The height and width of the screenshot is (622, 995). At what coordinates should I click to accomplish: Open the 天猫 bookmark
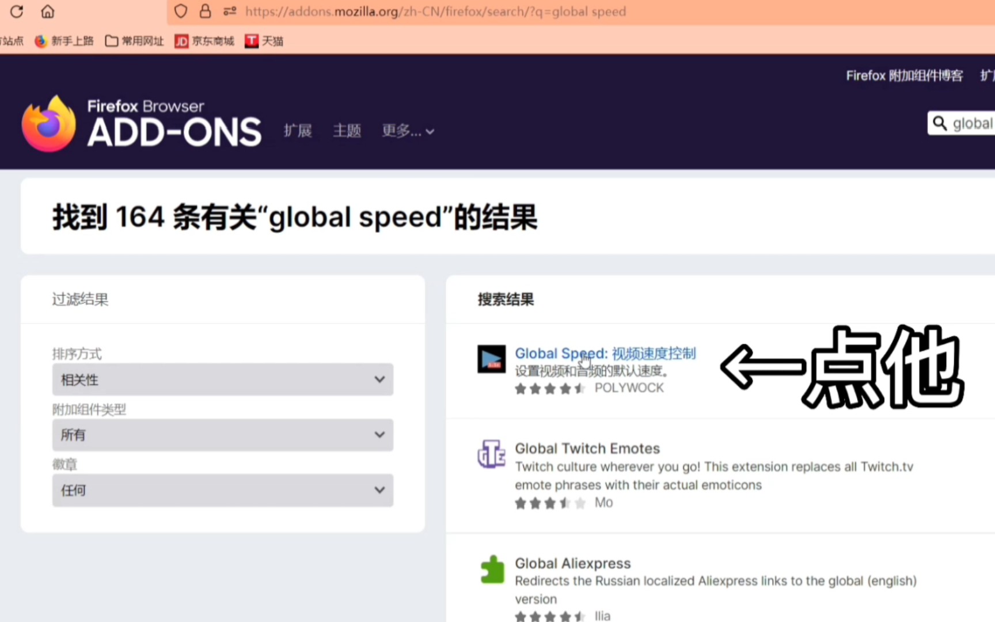(x=264, y=41)
